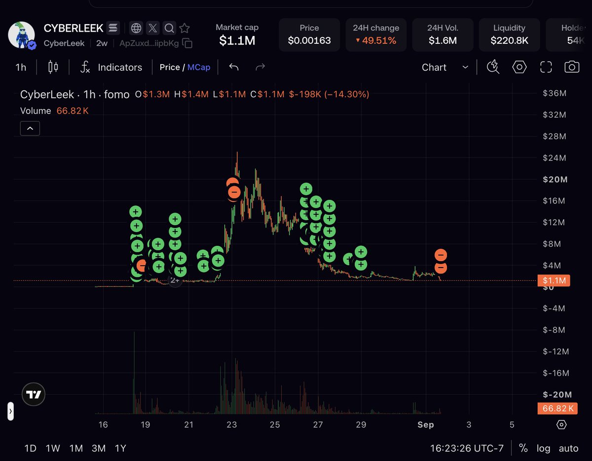Image resolution: width=592 pixels, height=461 pixels.
Task: Expand the Chart layout dropdown
Action: coord(445,67)
